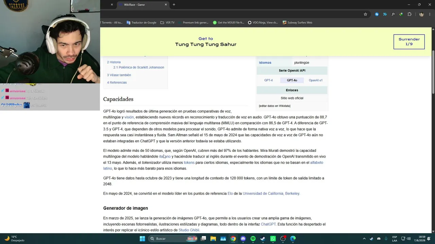Bookmark this page with the star icon
The width and height of the screenshot is (435, 244).
pyautogui.click(x=365, y=14)
